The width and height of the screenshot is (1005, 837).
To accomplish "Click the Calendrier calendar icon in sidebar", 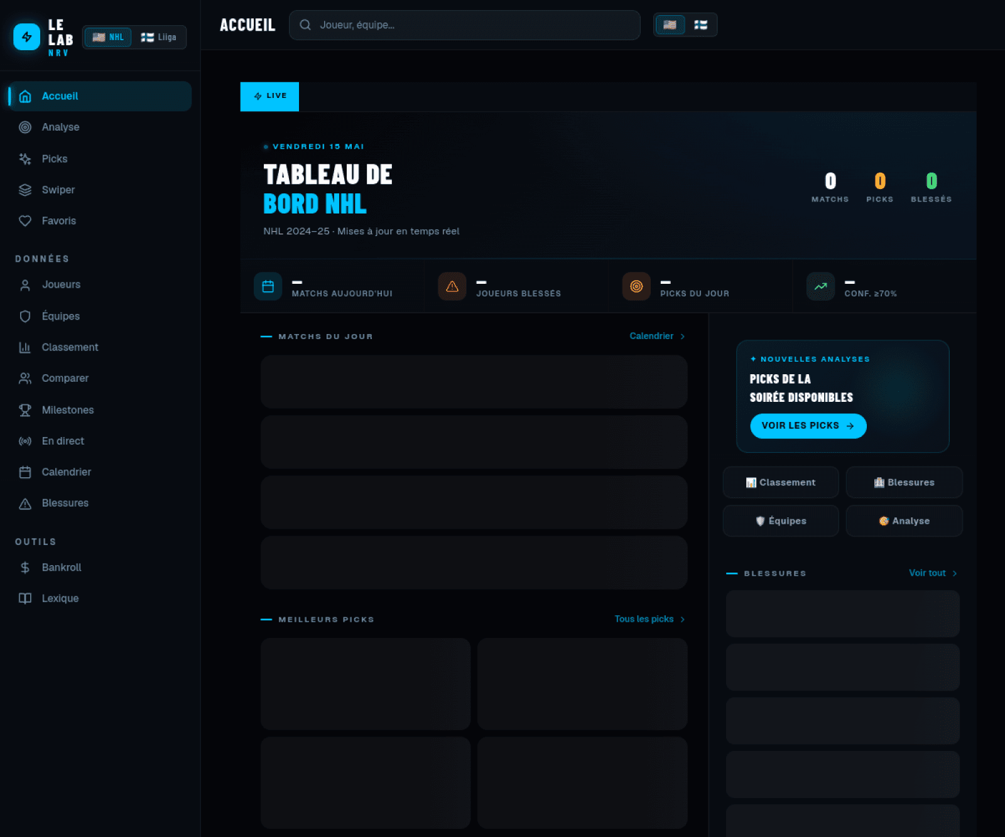I will 25,472.
